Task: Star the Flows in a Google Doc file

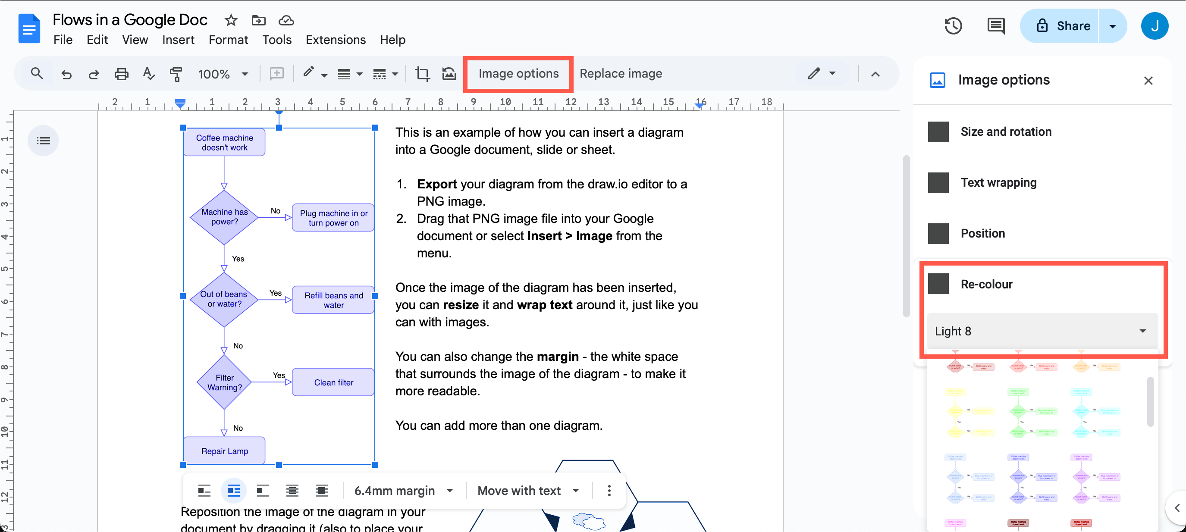Action: coord(230,20)
